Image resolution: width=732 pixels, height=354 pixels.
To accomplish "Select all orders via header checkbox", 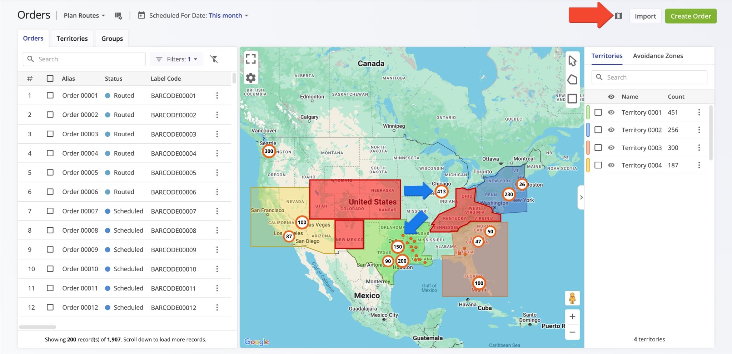I will (50, 79).
